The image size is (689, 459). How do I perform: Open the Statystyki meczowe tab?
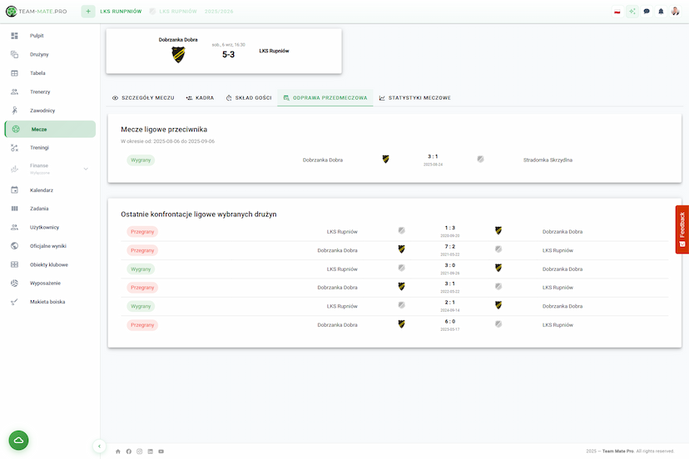[414, 98]
